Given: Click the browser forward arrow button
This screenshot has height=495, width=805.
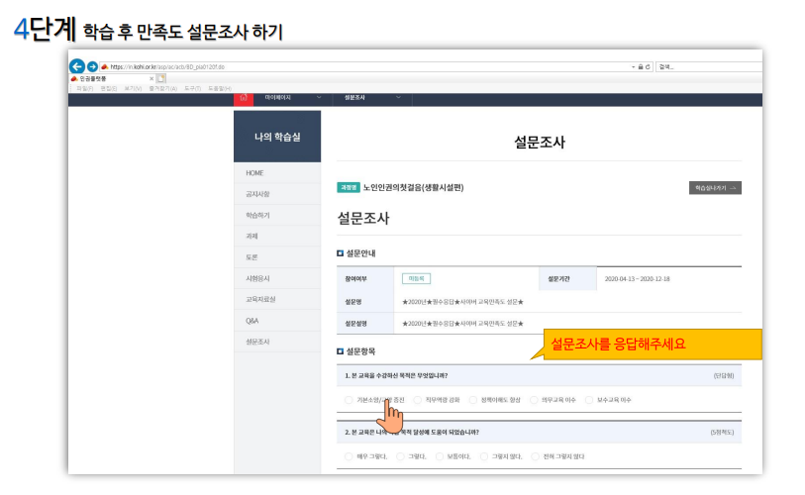Looking at the screenshot, I should click(x=92, y=66).
